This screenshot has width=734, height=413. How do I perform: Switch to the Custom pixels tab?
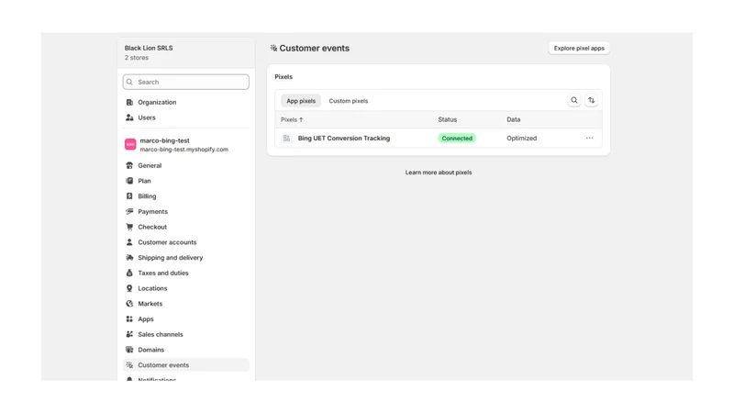[x=349, y=101]
